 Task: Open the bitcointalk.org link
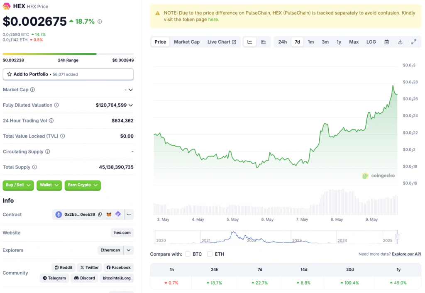117,278
